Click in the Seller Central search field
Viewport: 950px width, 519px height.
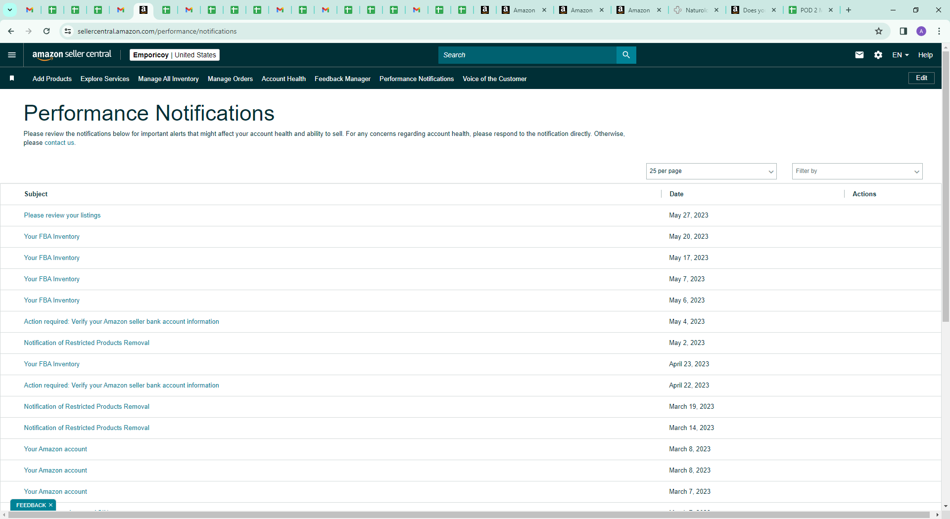(x=527, y=55)
